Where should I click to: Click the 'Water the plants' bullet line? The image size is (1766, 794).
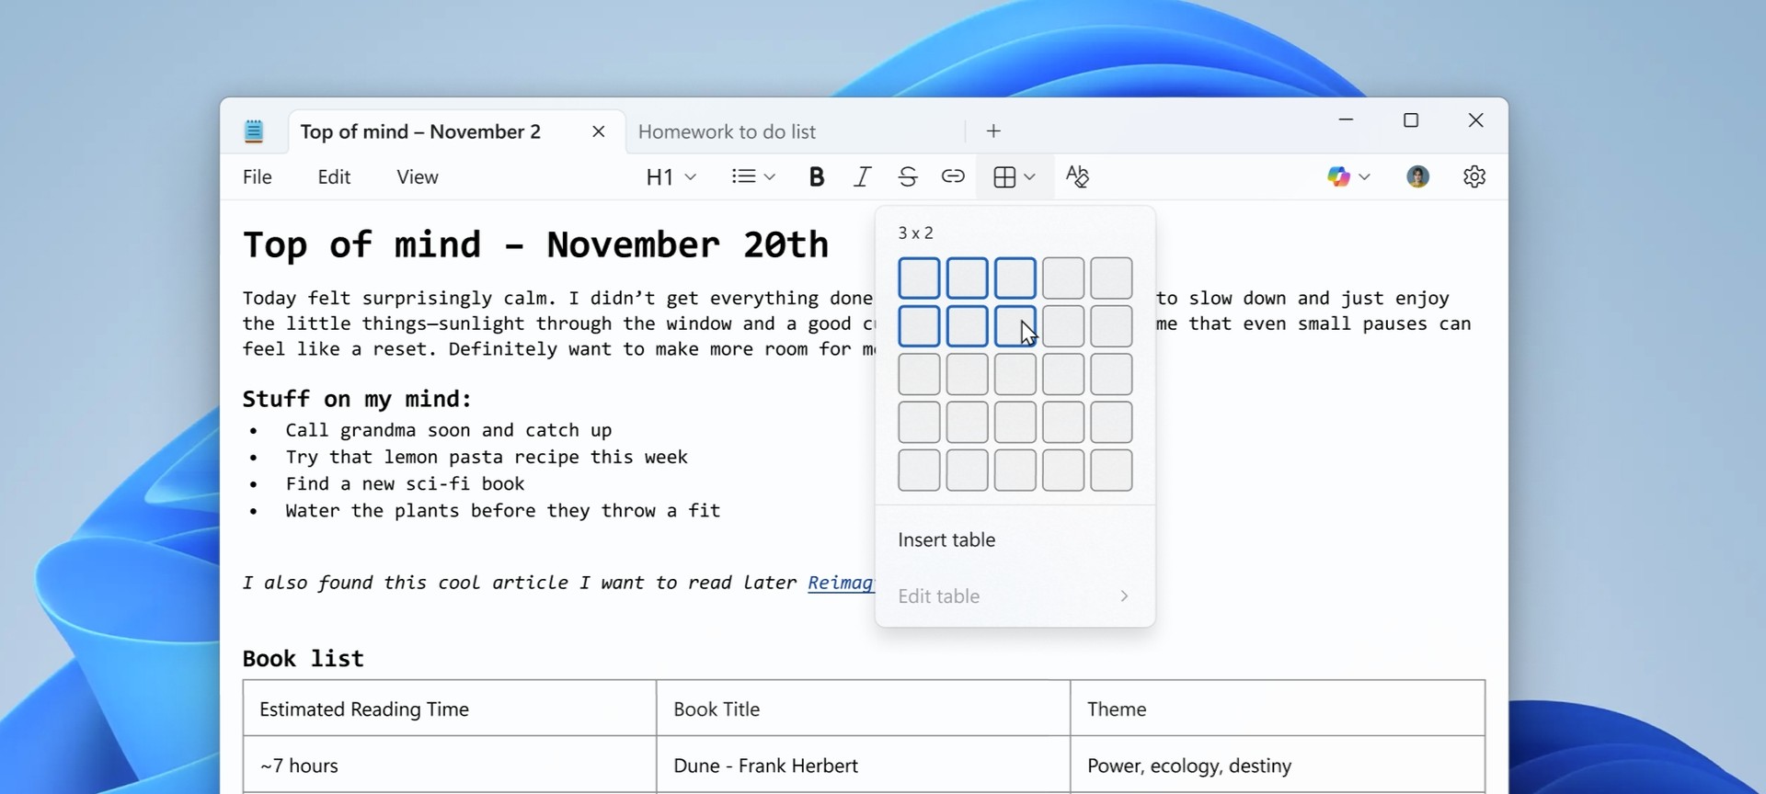point(502,510)
